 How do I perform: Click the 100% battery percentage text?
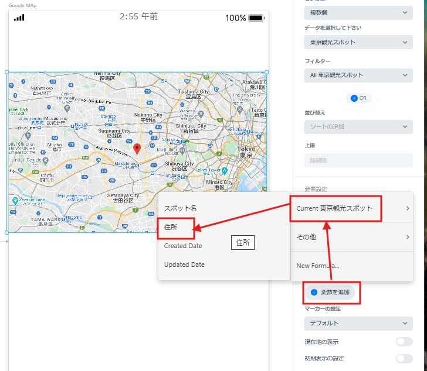236,18
